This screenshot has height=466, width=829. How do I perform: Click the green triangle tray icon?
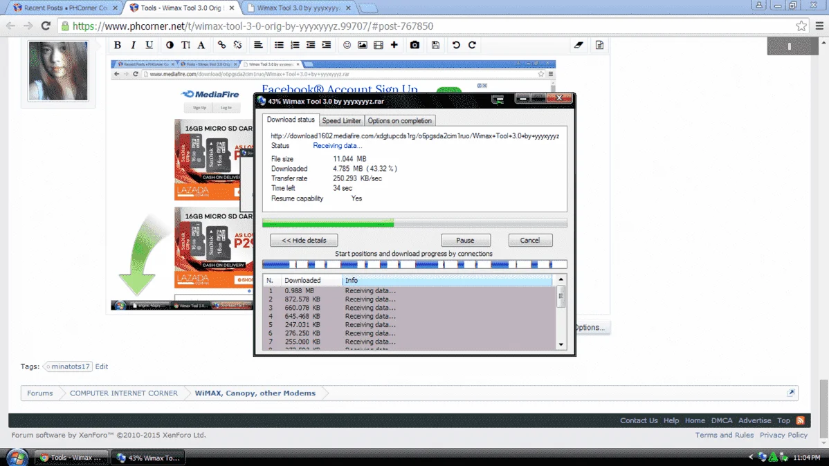[x=773, y=457]
